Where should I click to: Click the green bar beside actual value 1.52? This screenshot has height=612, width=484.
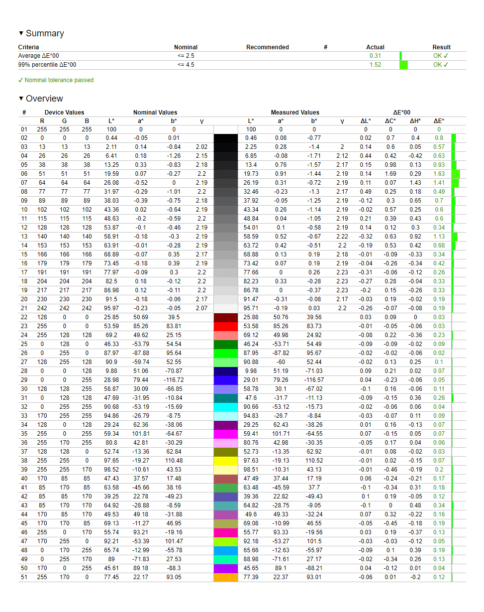tap(404, 65)
